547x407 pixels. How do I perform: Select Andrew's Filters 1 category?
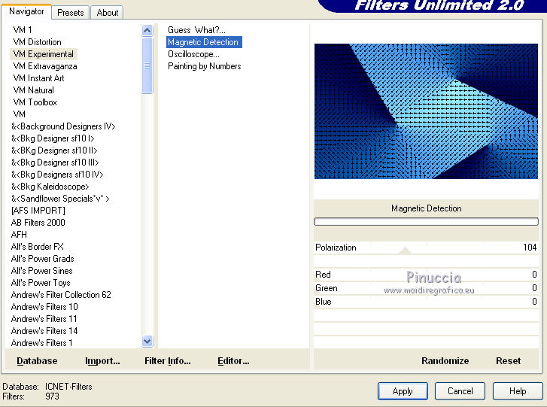[42, 343]
